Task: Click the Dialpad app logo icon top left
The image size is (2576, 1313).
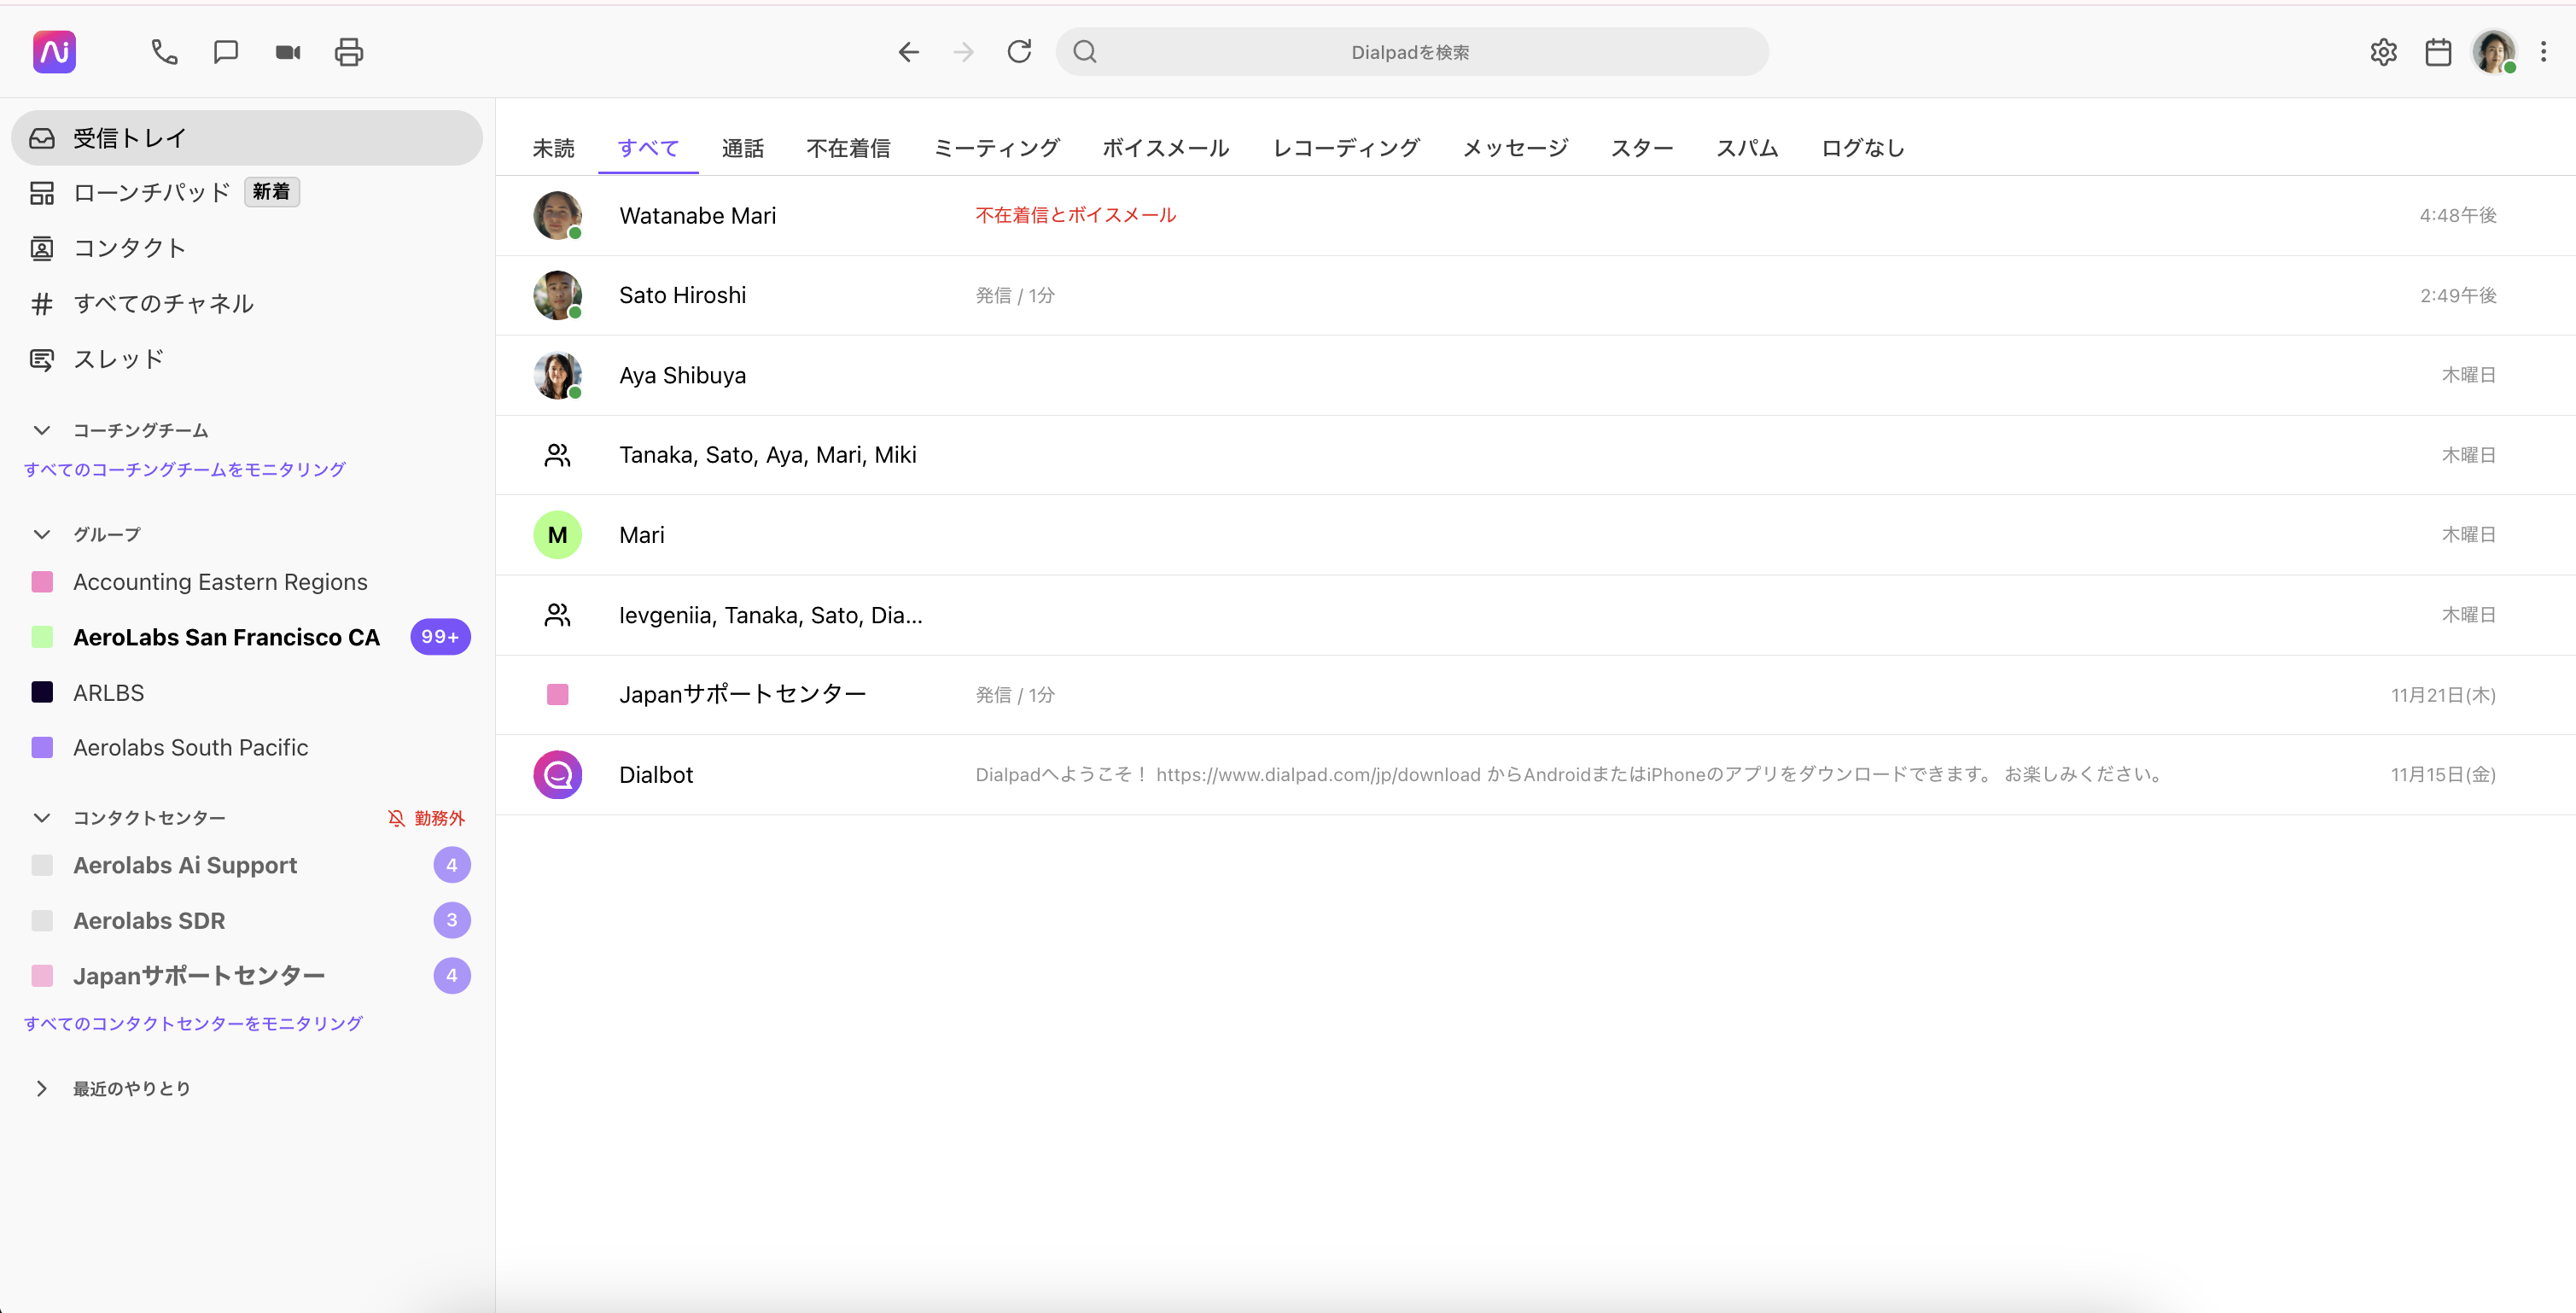Action: click(54, 52)
